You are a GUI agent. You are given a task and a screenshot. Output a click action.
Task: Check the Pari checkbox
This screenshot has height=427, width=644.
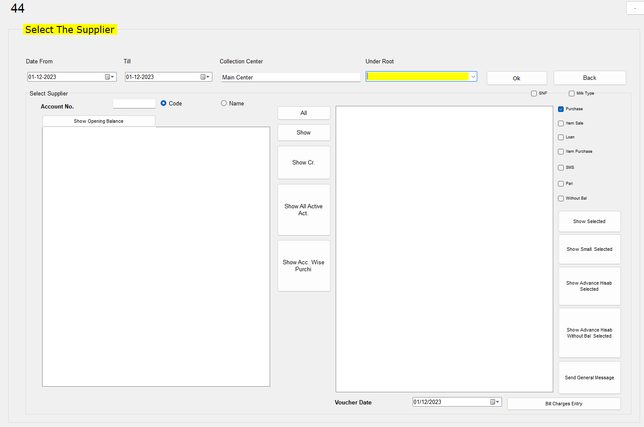[x=561, y=184]
